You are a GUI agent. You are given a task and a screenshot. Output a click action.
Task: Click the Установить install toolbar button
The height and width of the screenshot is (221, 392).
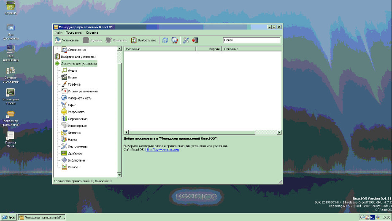point(67,40)
